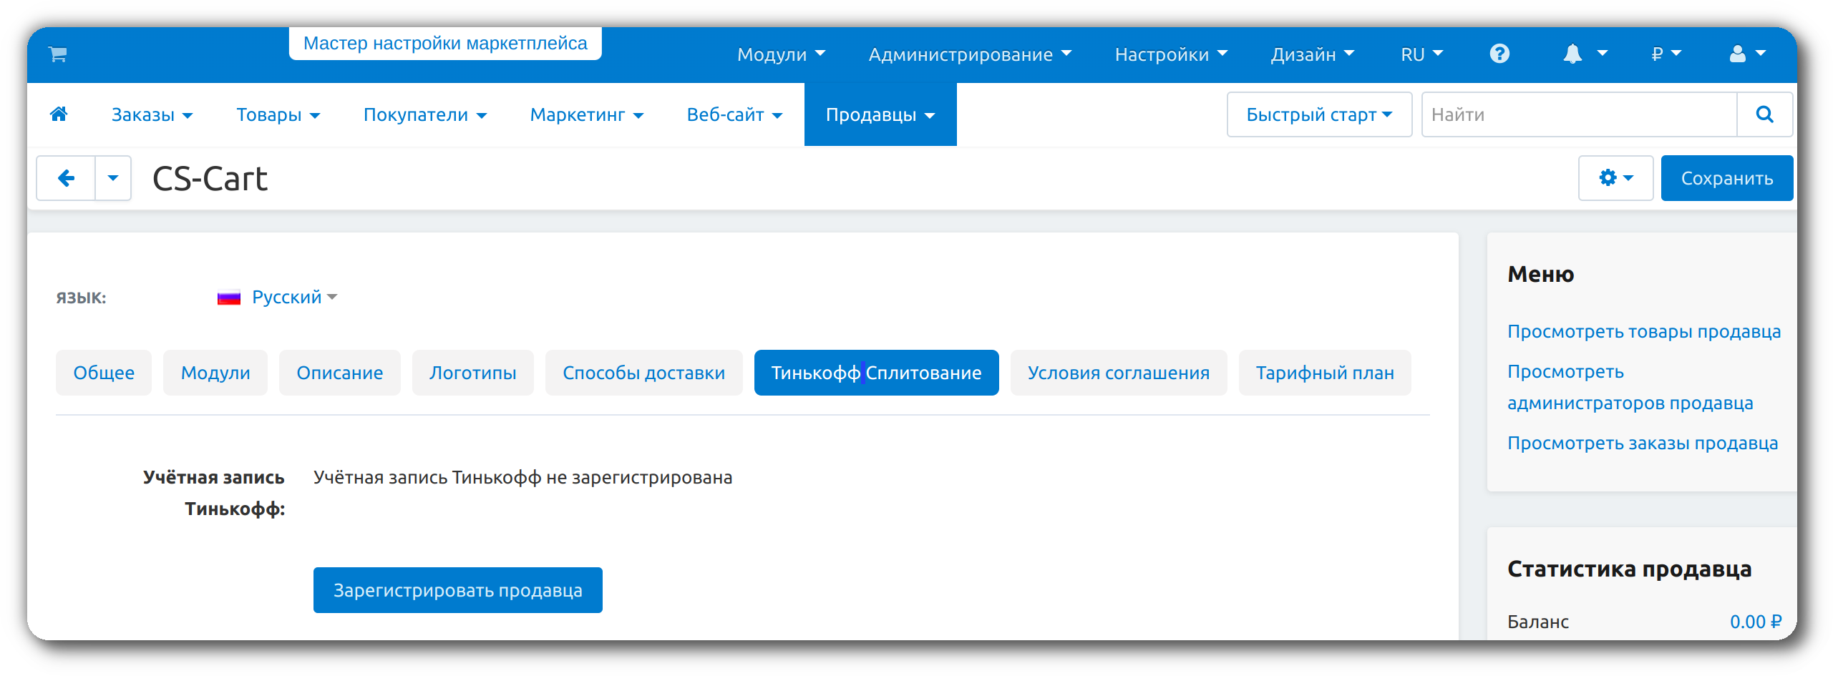The width and height of the screenshot is (1833, 676).
Task: Focus the Найти search field
Action: tap(1578, 114)
